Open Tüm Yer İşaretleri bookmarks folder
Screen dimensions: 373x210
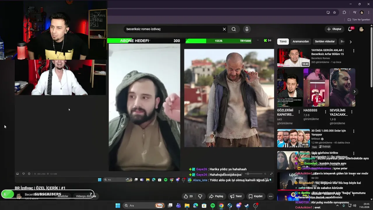tap(359, 20)
